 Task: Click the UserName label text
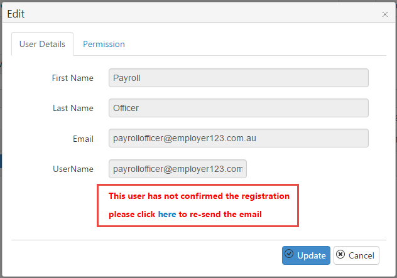point(73,169)
